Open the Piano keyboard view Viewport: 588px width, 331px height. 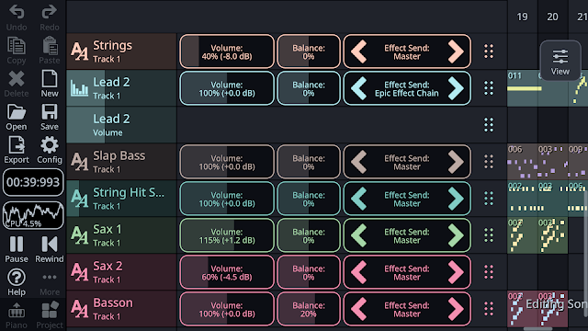pos(17,315)
